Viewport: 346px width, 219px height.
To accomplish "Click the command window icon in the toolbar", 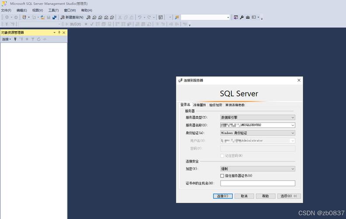I will click(254, 17).
